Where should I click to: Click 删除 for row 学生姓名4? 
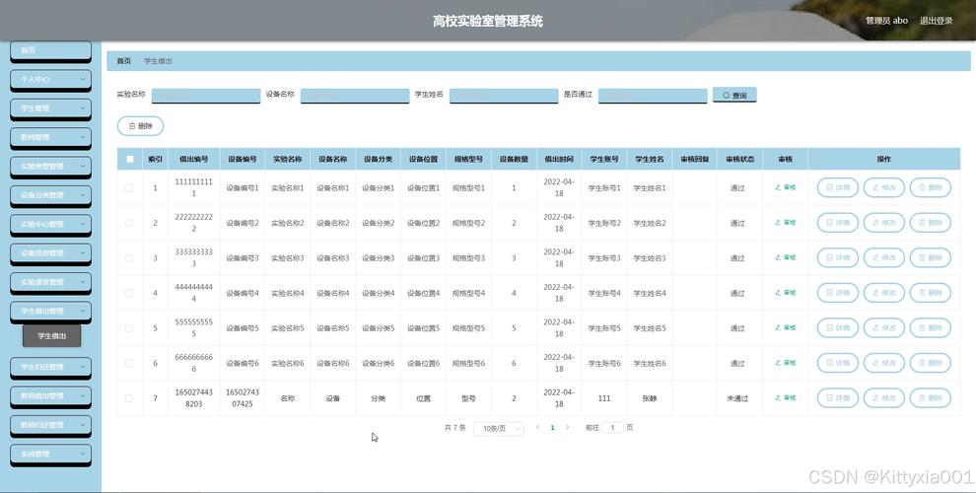[931, 293]
